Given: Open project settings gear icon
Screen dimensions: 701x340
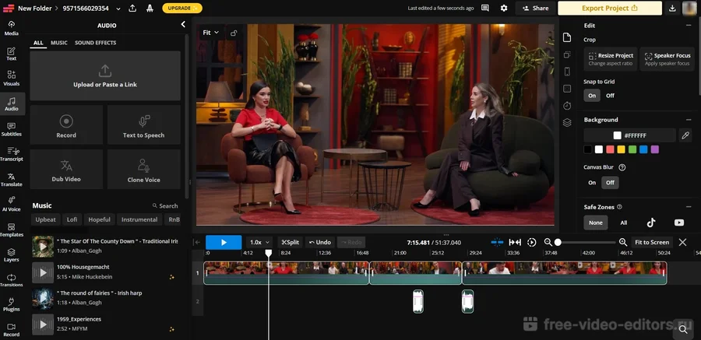Looking at the screenshot, I should pos(504,8).
